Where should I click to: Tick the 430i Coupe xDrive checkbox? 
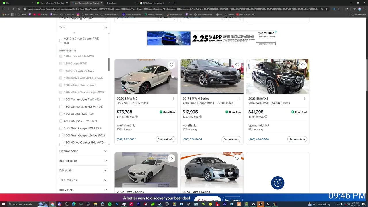coord(61,121)
